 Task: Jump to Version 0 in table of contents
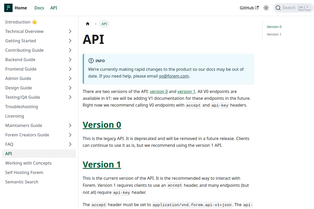pyautogui.click(x=274, y=27)
